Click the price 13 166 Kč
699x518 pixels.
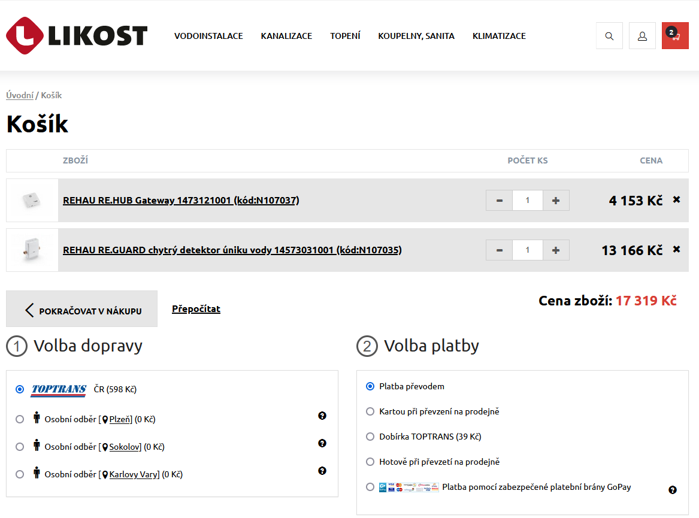[632, 250]
